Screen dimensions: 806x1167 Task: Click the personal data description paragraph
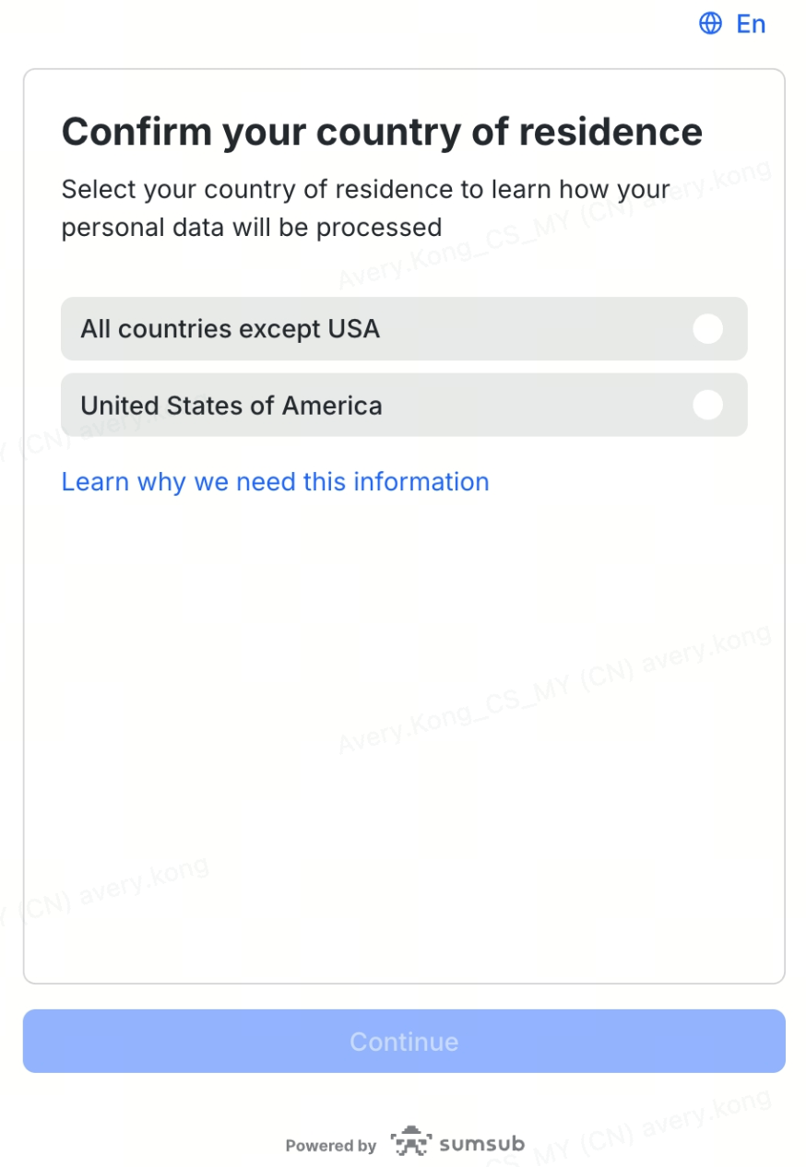pyautogui.click(x=365, y=208)
